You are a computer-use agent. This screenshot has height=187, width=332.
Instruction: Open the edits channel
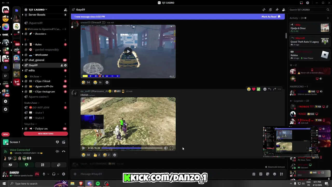(x=45, y=70)
